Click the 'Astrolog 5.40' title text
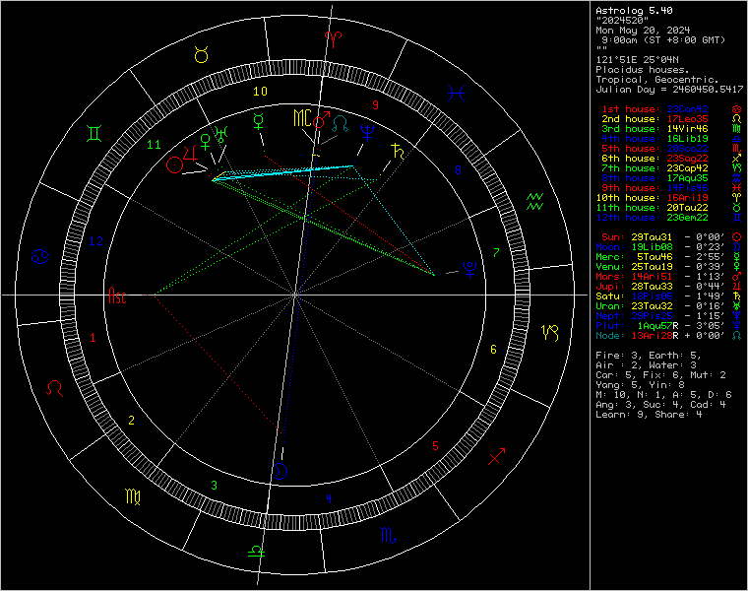 point(634,11)
